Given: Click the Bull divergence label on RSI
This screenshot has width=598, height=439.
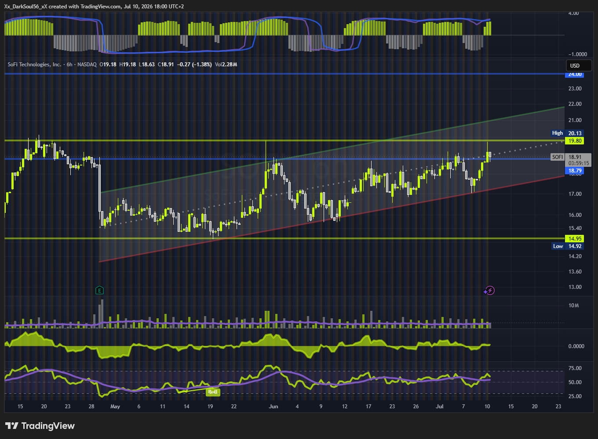Looking at the screenshot, I should 213,392.
